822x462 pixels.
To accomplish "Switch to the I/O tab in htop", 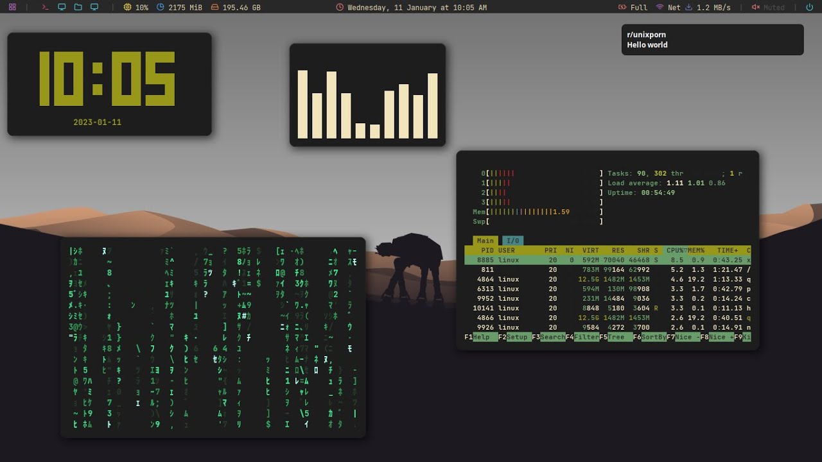I will (512, 241).
